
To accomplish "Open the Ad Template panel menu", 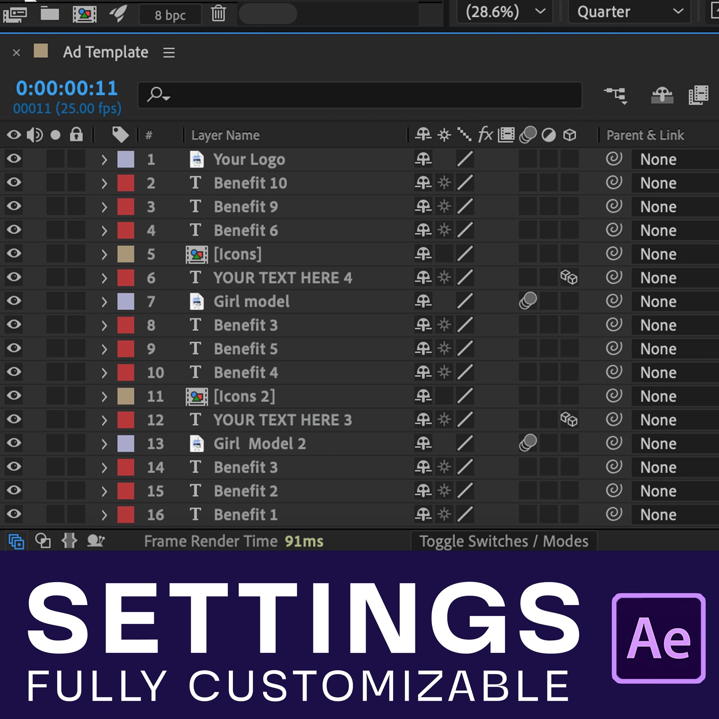I will [x=169, y=52].
